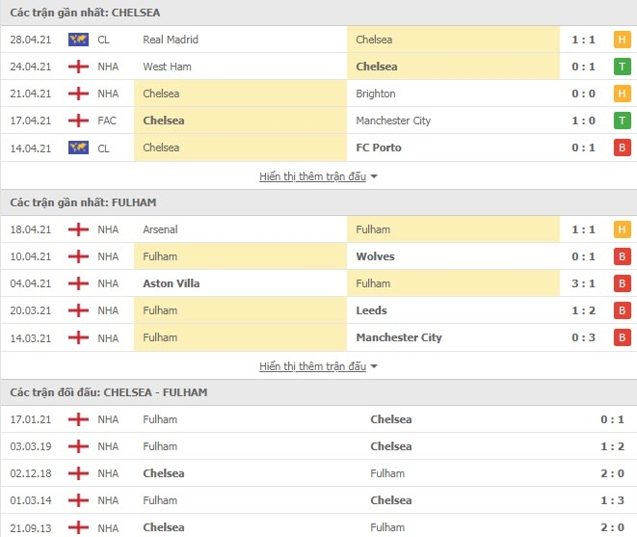Click England flag on 17.01.21 head-to-head row

coord(78,419)
